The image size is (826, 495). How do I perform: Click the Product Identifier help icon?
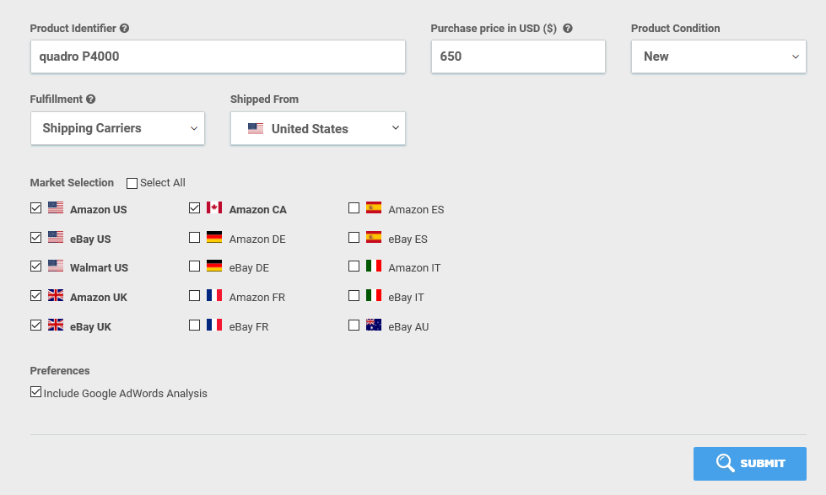124,29
